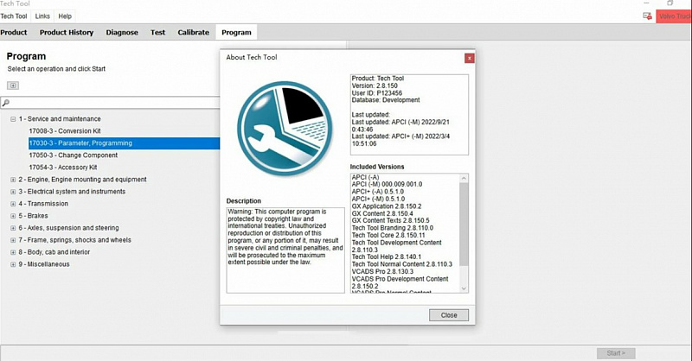Select 17030-3 - Parameter, Programming operation
This screenshot has width=692, height=361.
click(124, 143)
